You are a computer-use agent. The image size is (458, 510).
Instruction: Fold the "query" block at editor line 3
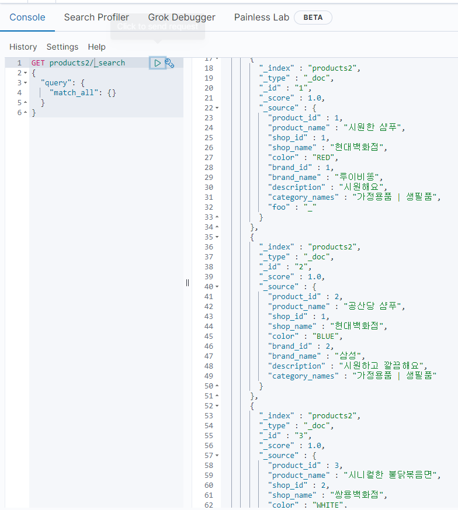pyautogui.click(x=25, y=83)
